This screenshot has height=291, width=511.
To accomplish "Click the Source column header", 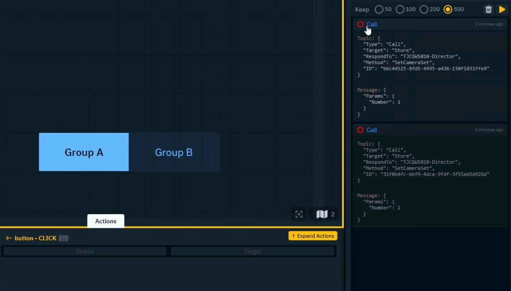I will pos(85,251).
